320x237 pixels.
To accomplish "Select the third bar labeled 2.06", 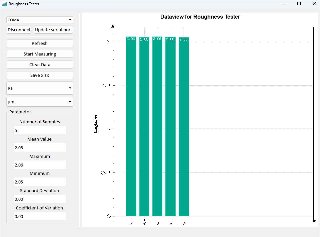I will [157, 126].
